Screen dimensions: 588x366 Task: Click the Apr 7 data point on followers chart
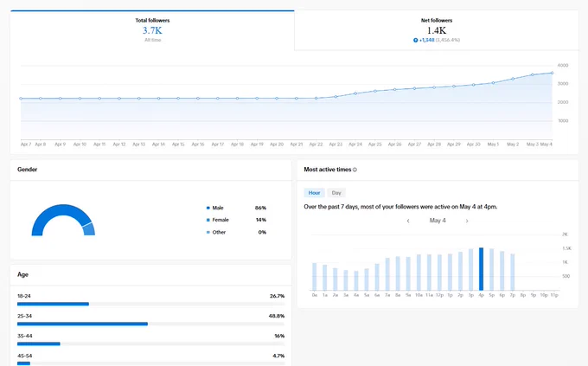click(x=21, y=99)
